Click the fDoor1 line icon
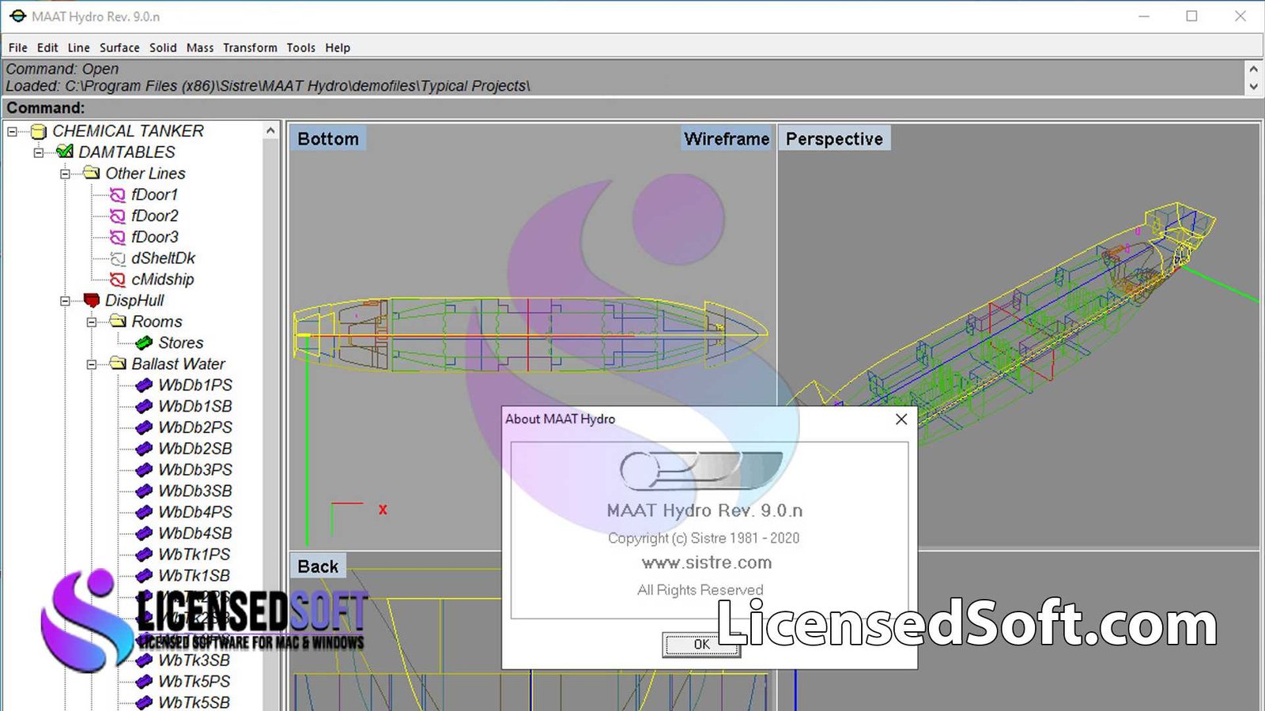 click(118, 195)
